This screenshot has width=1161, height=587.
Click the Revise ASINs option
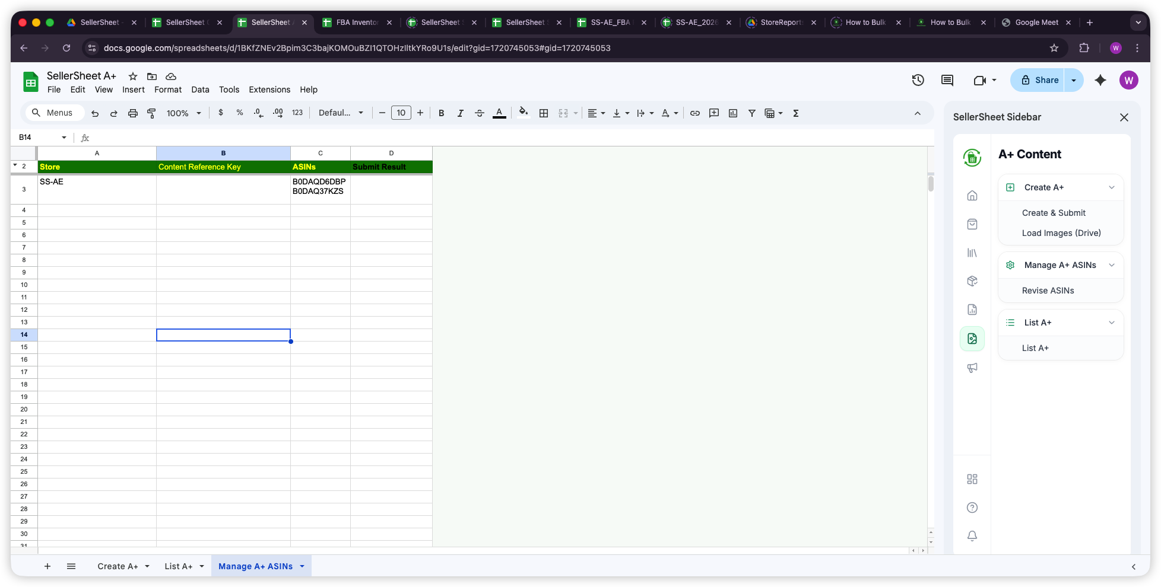[1048, 291]
